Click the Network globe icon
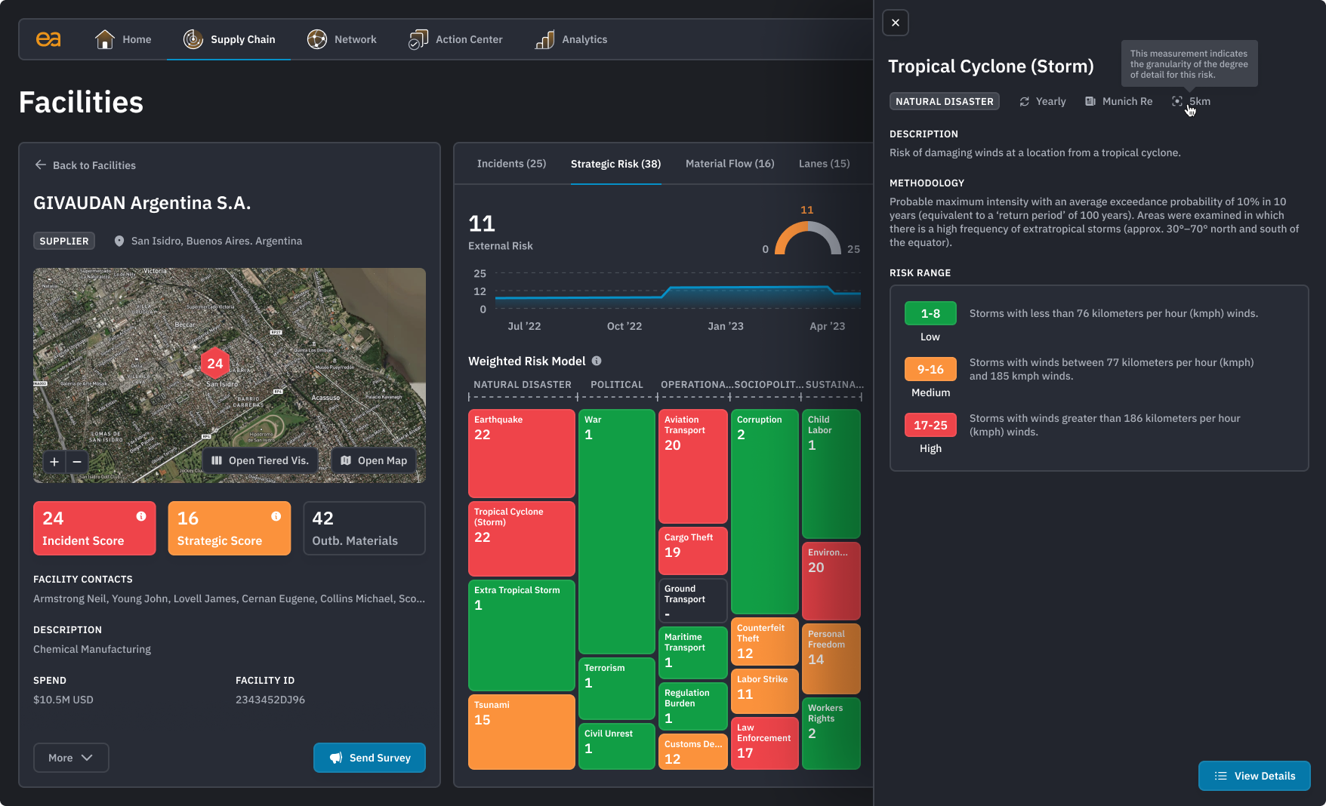 point(317,39)
